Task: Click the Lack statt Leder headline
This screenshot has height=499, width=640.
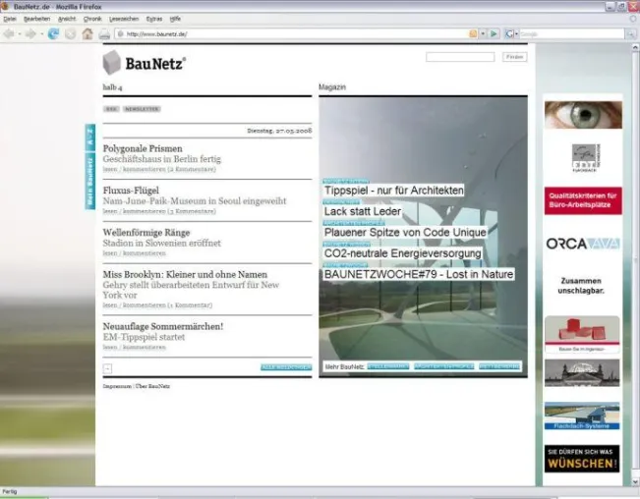Action: (x=363, y=211)
